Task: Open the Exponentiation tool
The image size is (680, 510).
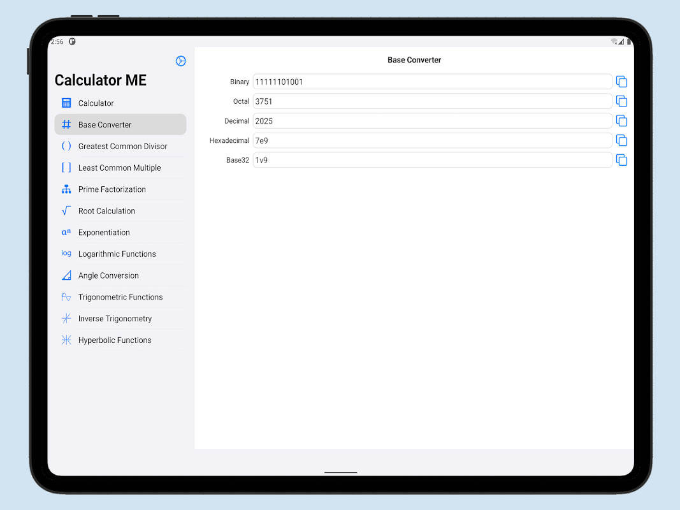Action: (120, 233)
